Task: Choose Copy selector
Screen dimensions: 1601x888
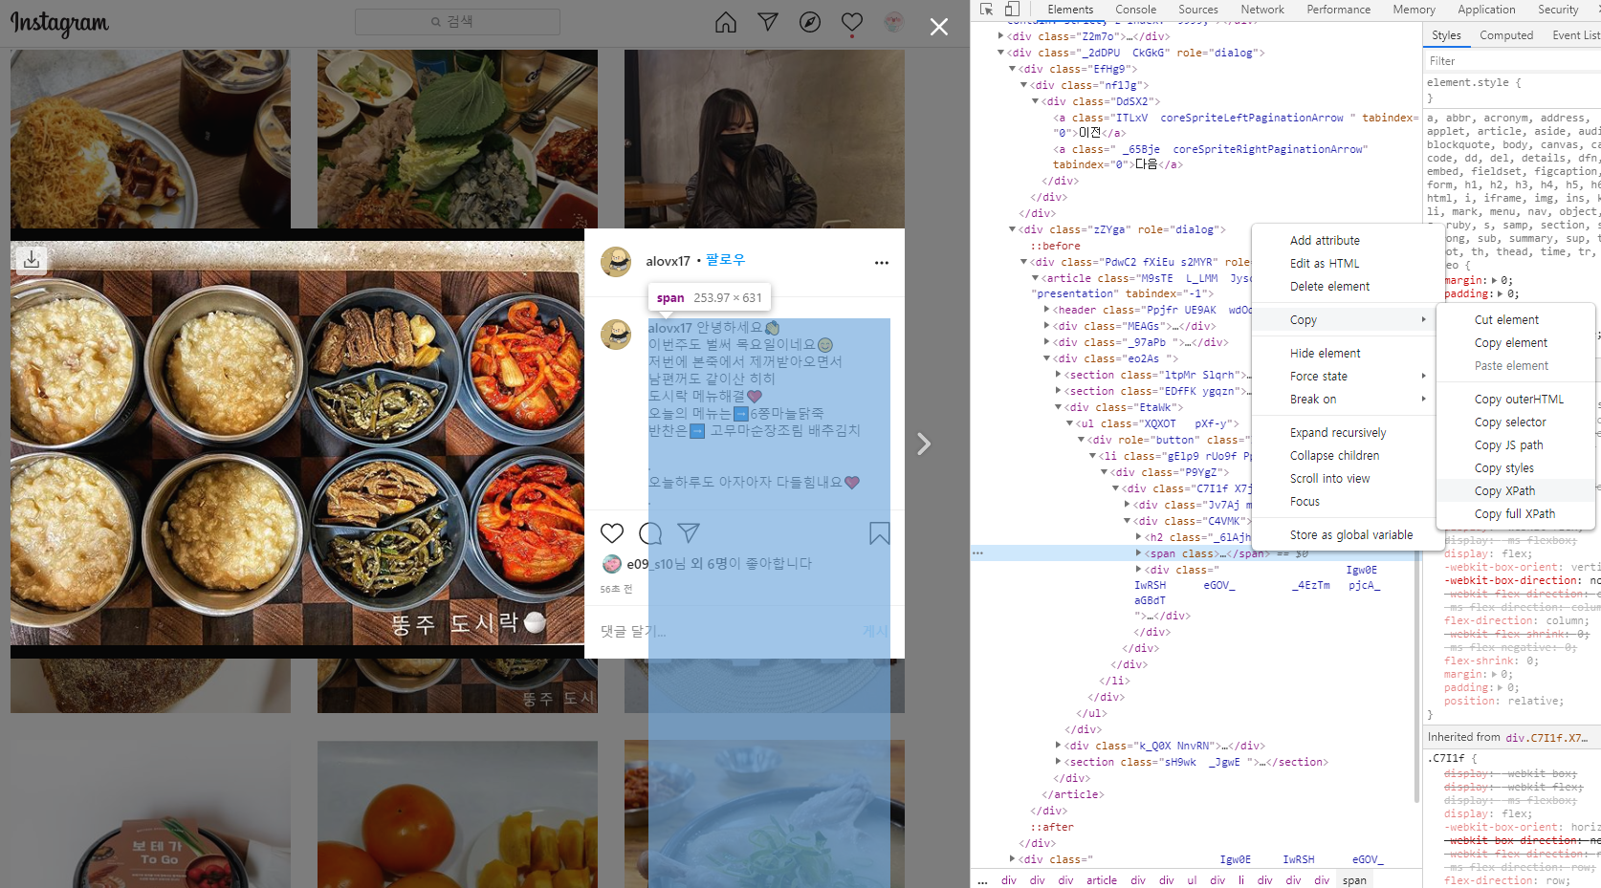Action: tap(1516, 422)
